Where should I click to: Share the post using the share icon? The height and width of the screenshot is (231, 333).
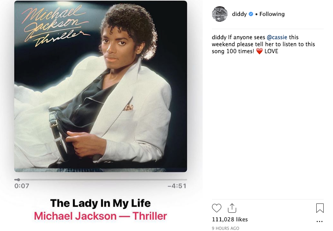tap(232, 208)
